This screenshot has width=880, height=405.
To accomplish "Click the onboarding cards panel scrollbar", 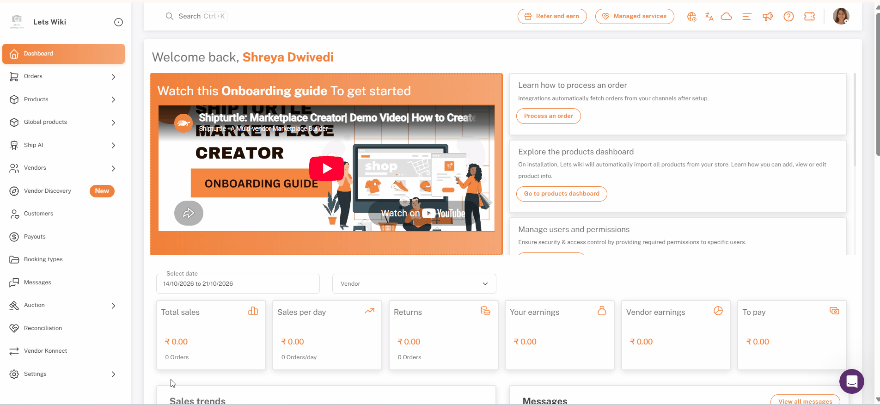I will (x=855, y=119).
